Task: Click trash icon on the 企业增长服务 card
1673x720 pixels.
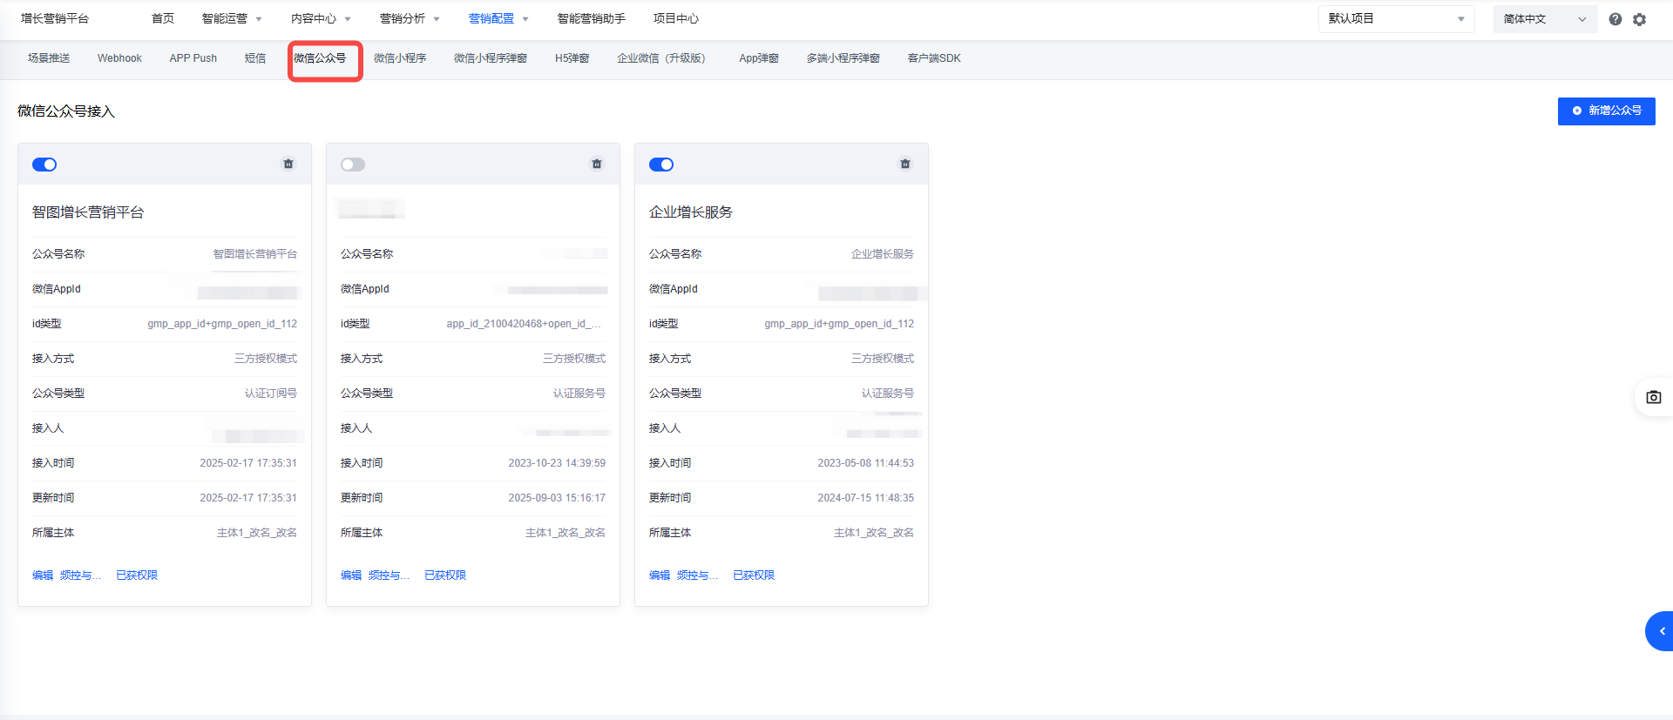Action: tap(905, 164)
